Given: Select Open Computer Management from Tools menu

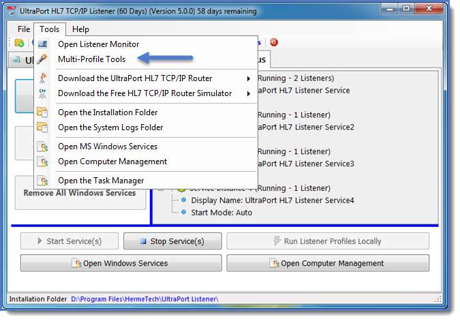Looking at the screenshot, I should (x=112, y=162).
